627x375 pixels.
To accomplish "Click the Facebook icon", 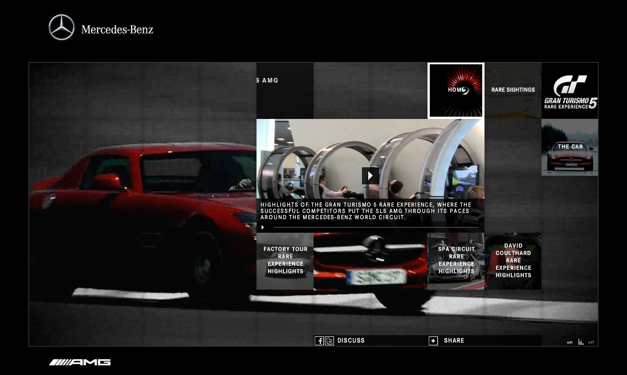I will pos(319,341).
